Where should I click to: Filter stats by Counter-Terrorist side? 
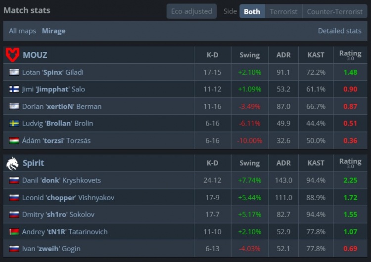(334, 11)
